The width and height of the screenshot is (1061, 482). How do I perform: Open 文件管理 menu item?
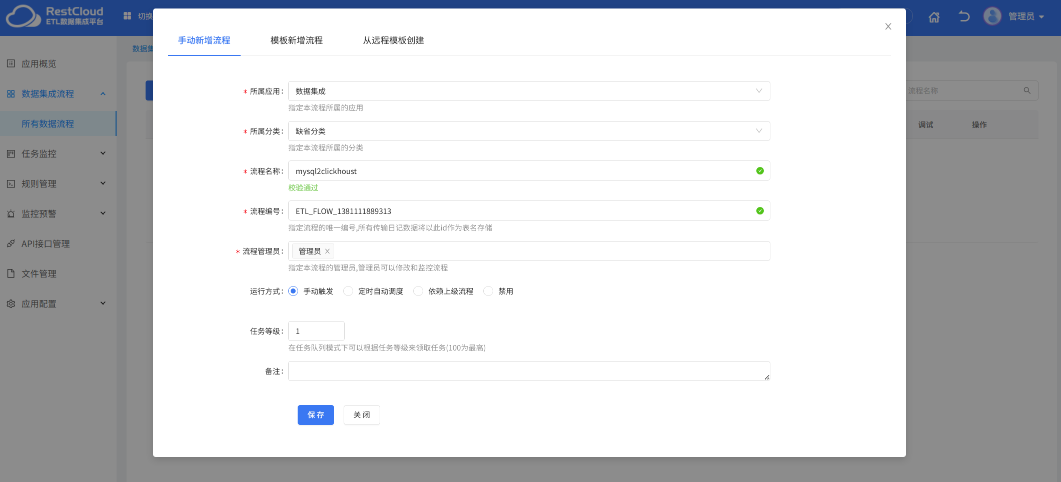point(58,273)
